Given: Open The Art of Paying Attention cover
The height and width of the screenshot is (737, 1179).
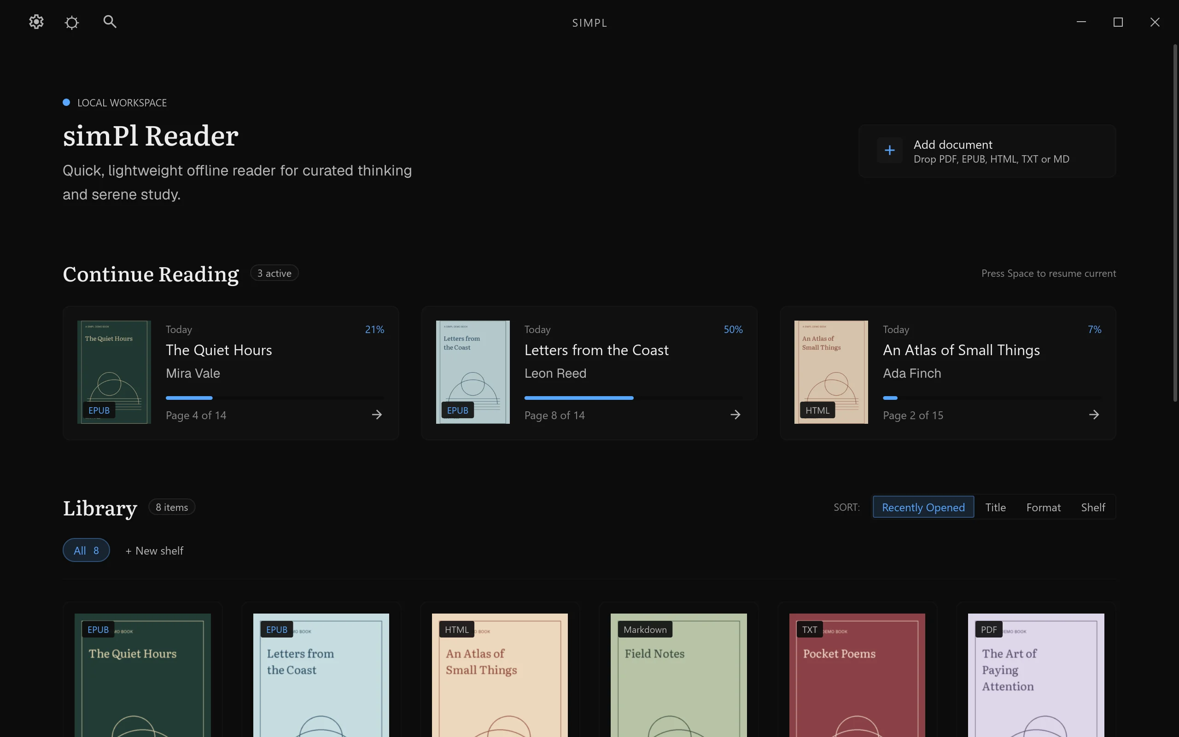Looking at the screenshot, I should pos(1036,675).
